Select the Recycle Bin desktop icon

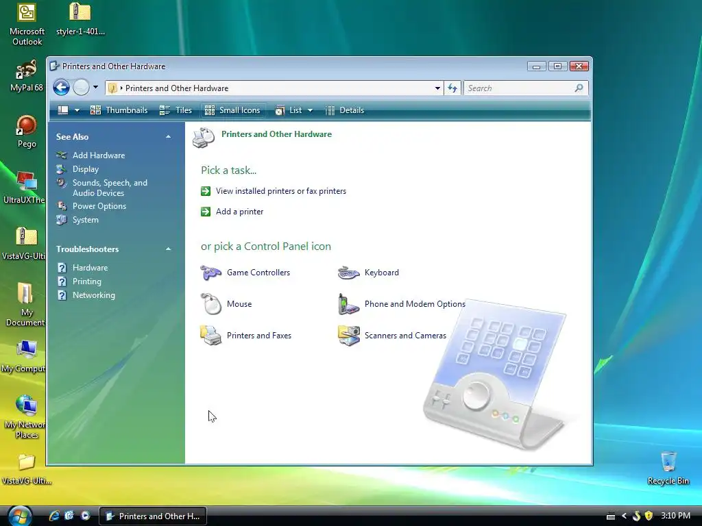click(x=668, y=468)
